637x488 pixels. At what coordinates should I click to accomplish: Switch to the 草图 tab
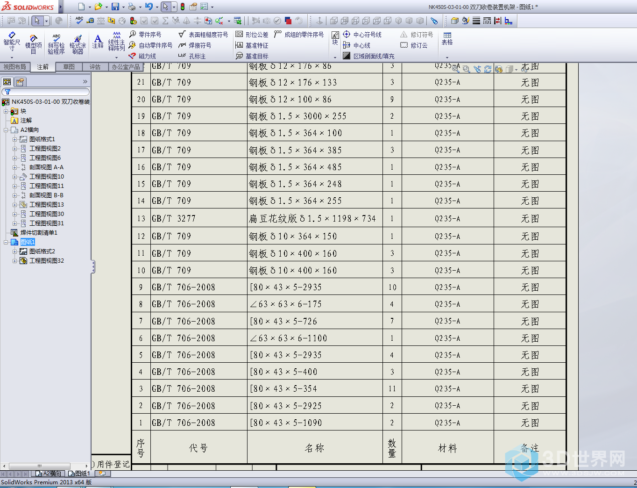69,67
